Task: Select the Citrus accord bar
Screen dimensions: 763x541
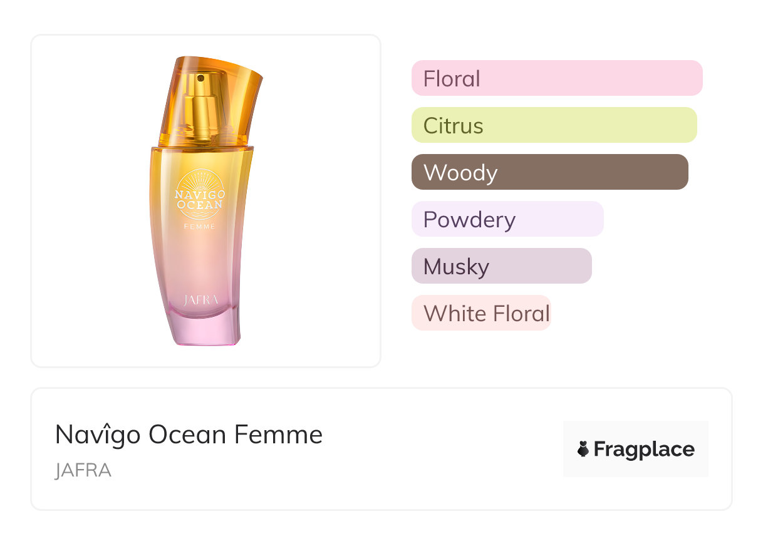Action: (x=554, y=125)
